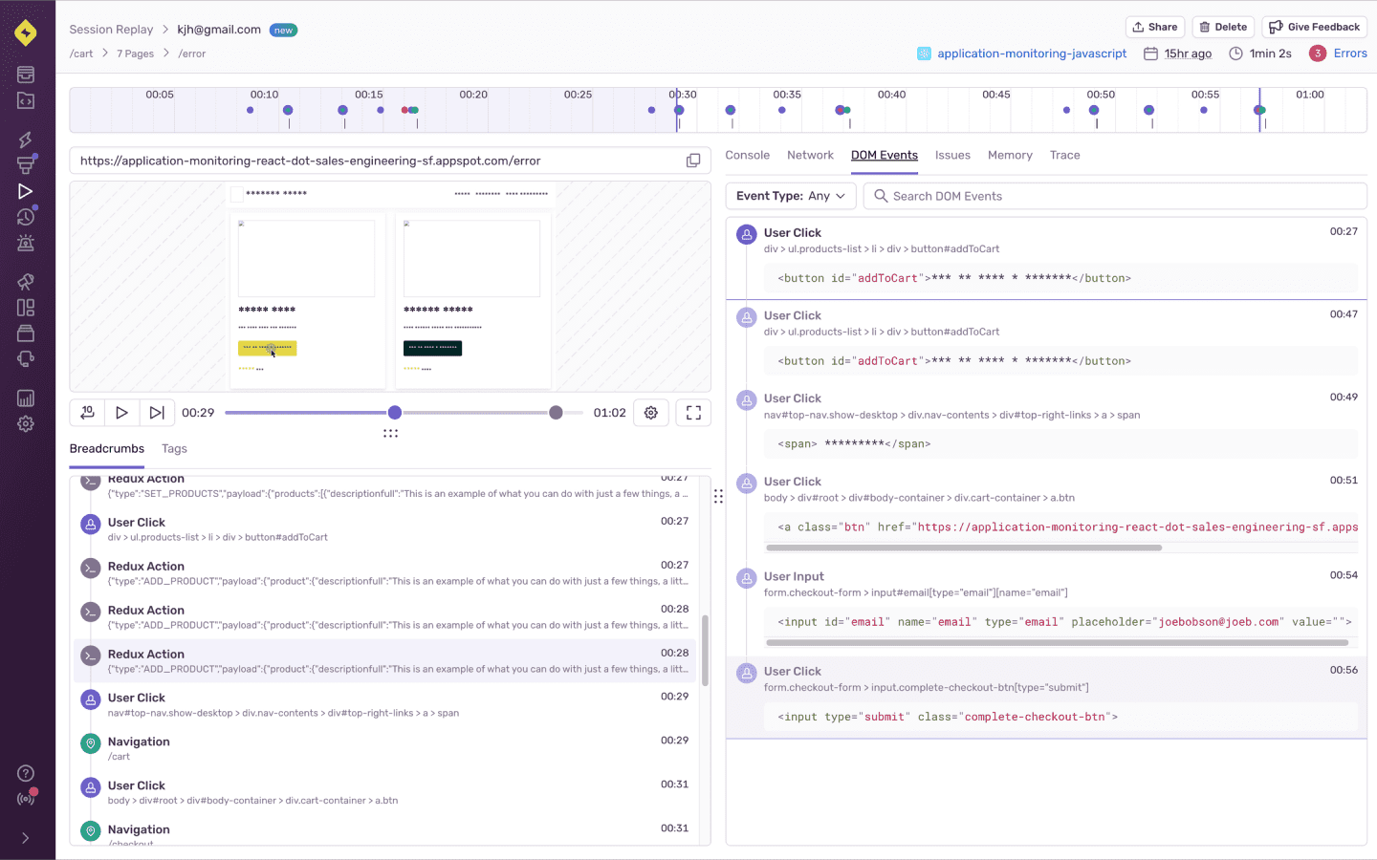Open the Replays play icon in sidebar
Image resolution: width=1377 pixels, height=860 pixels.
tap(26, 191)
